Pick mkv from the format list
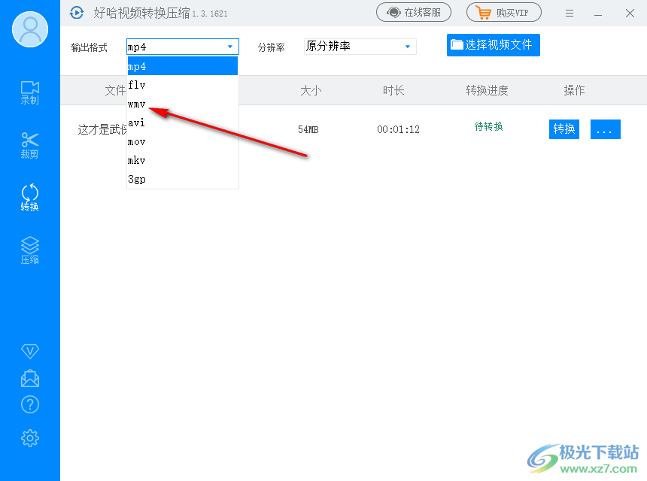 (182, 160)
